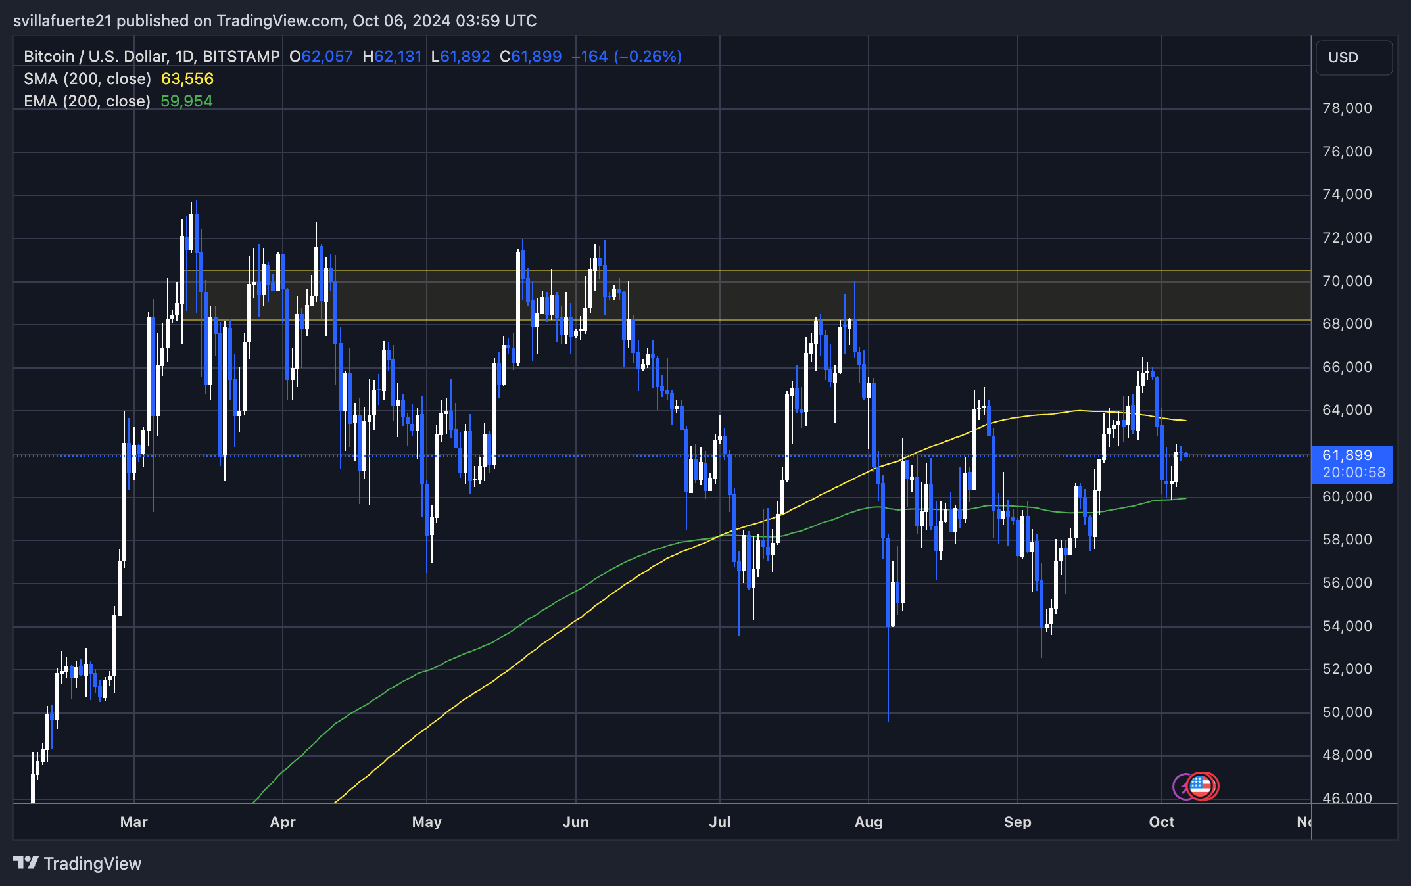The image size is (1411, 886).
Task: Select the US flag emoji sticker on the chart
Action: click(x=1202, y=785)
